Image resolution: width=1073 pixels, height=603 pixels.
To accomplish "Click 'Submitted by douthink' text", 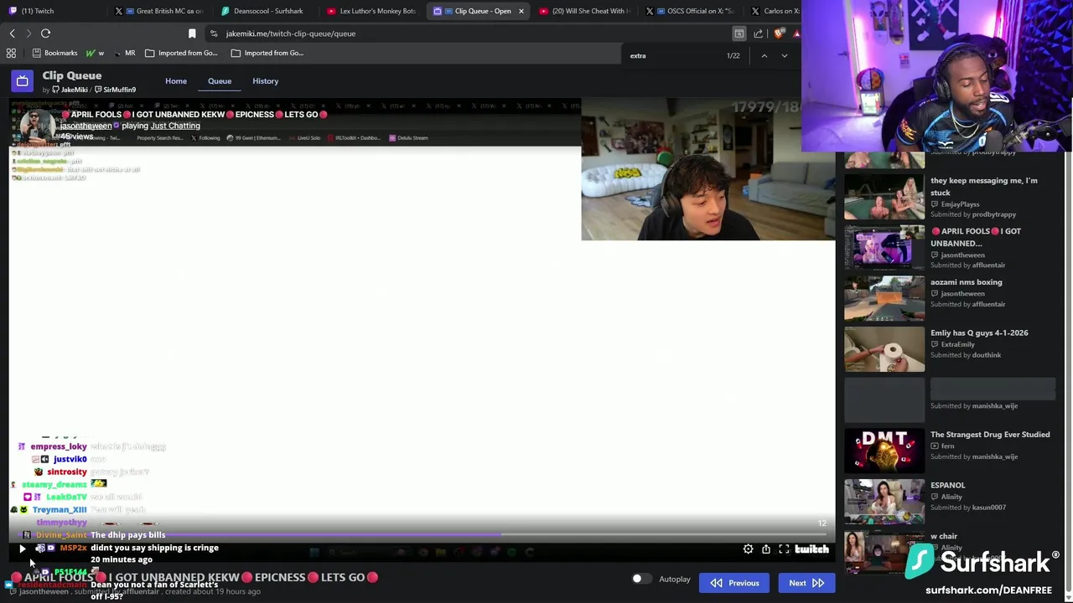I will point(966,355).
